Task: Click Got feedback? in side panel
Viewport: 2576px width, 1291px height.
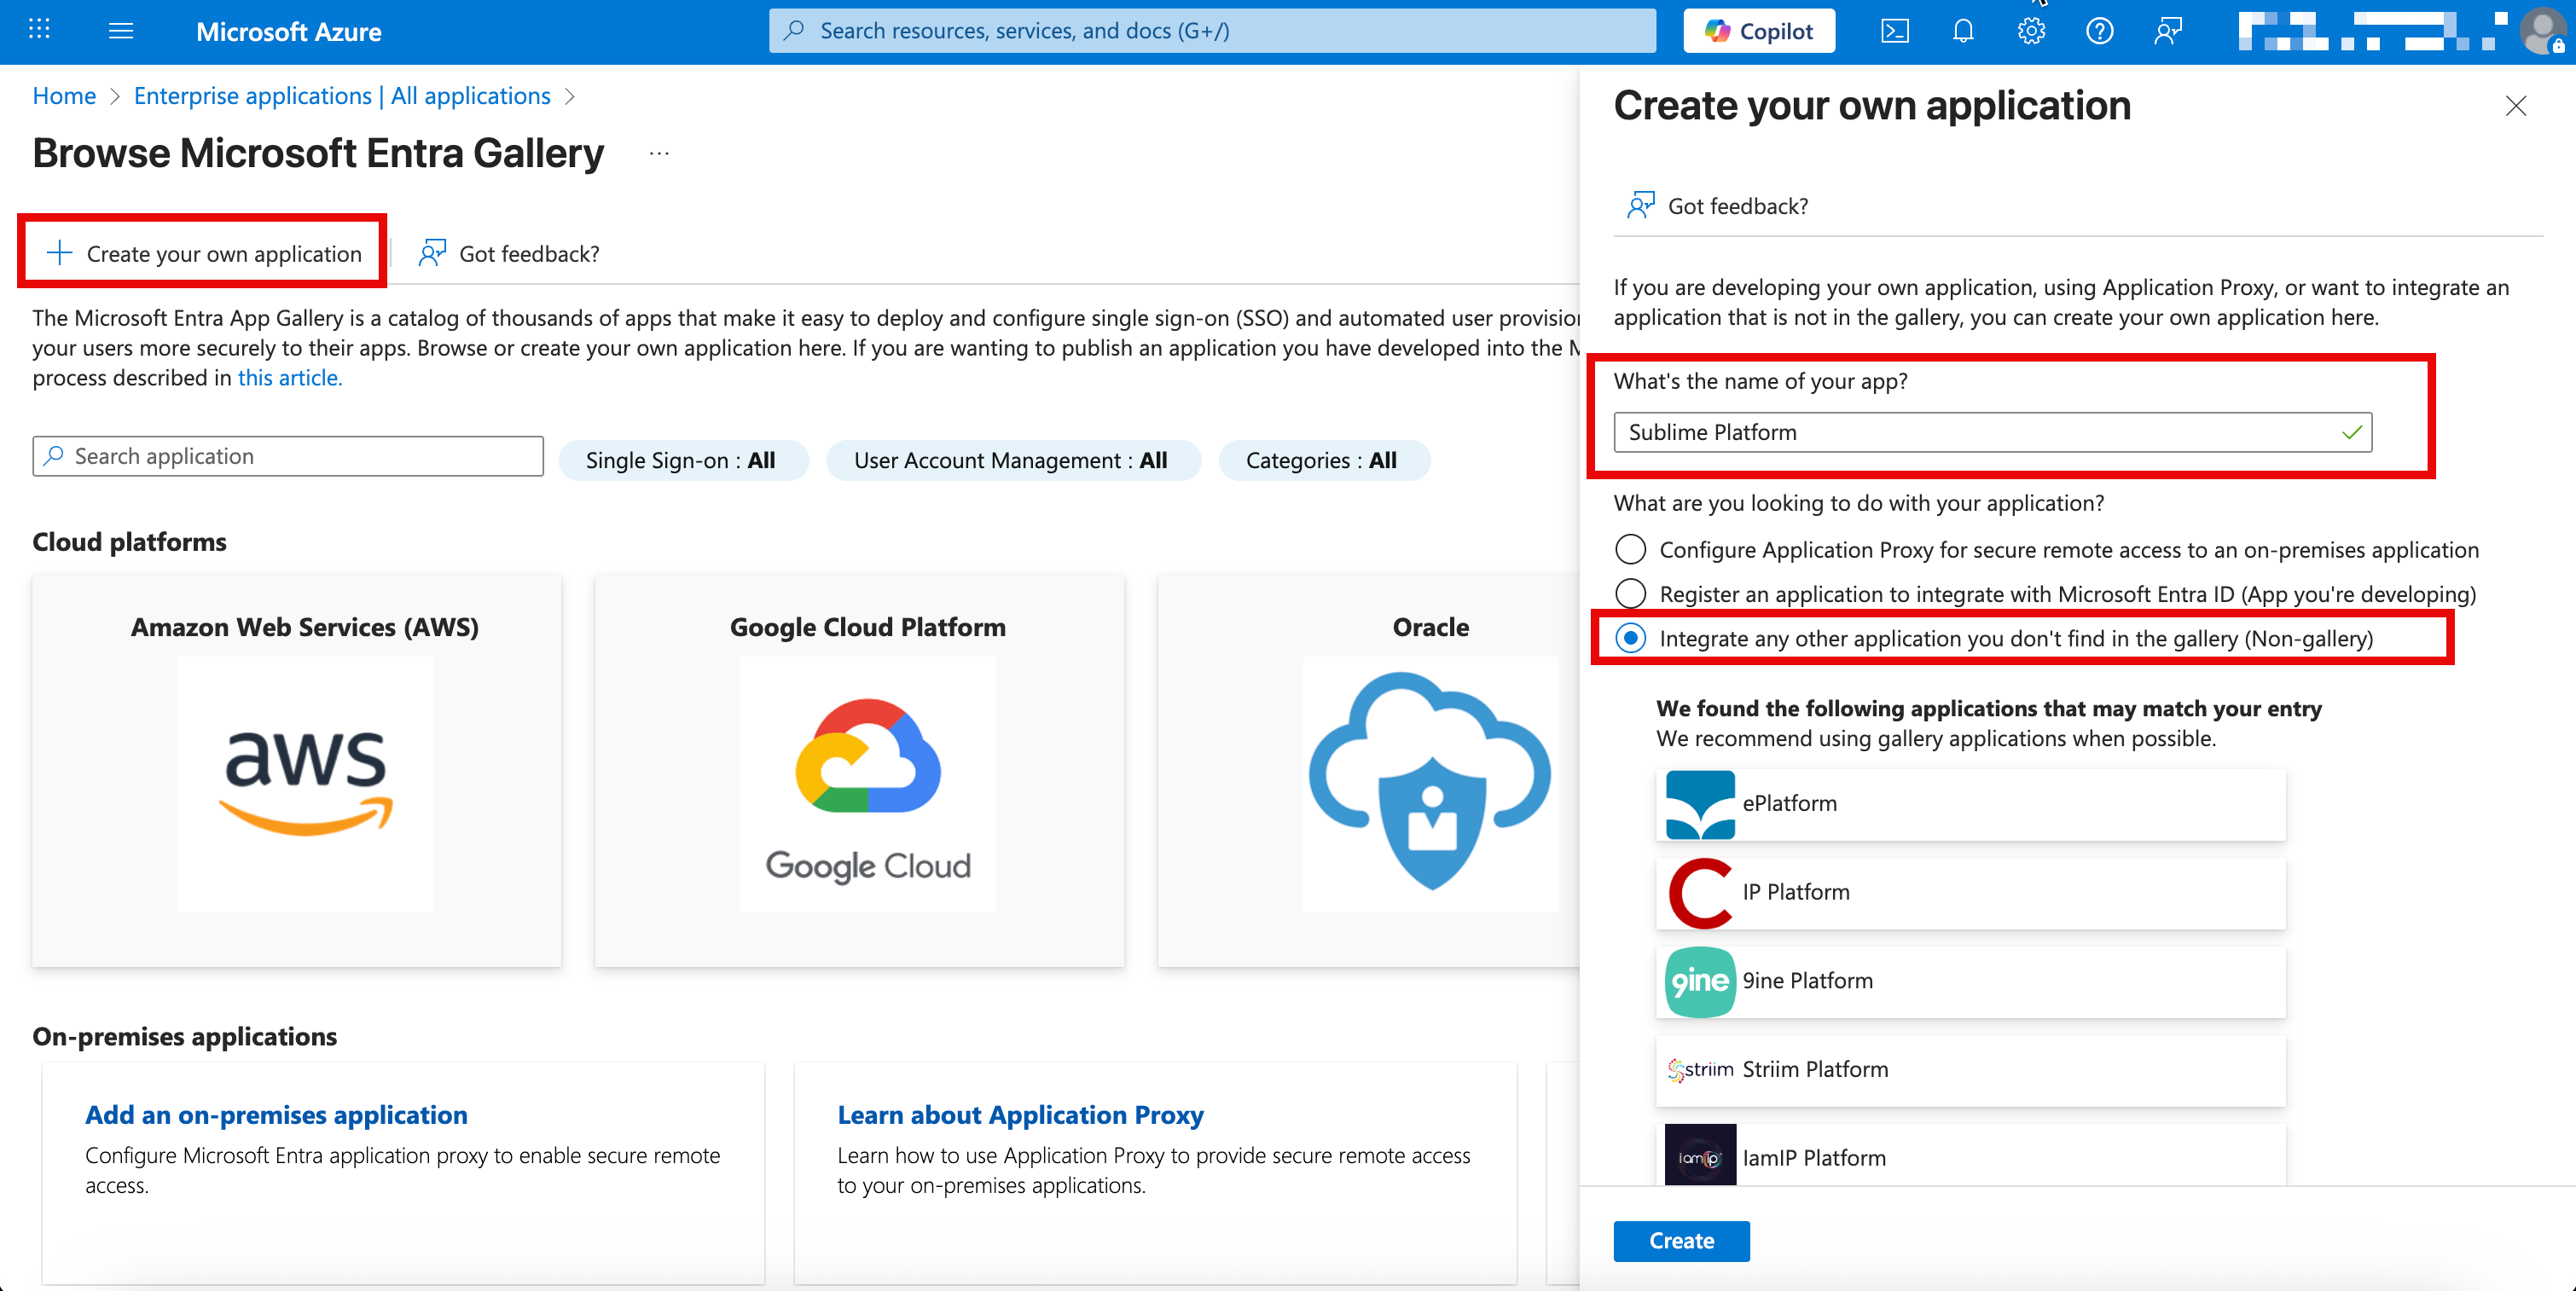Action: pos(1717,206)
